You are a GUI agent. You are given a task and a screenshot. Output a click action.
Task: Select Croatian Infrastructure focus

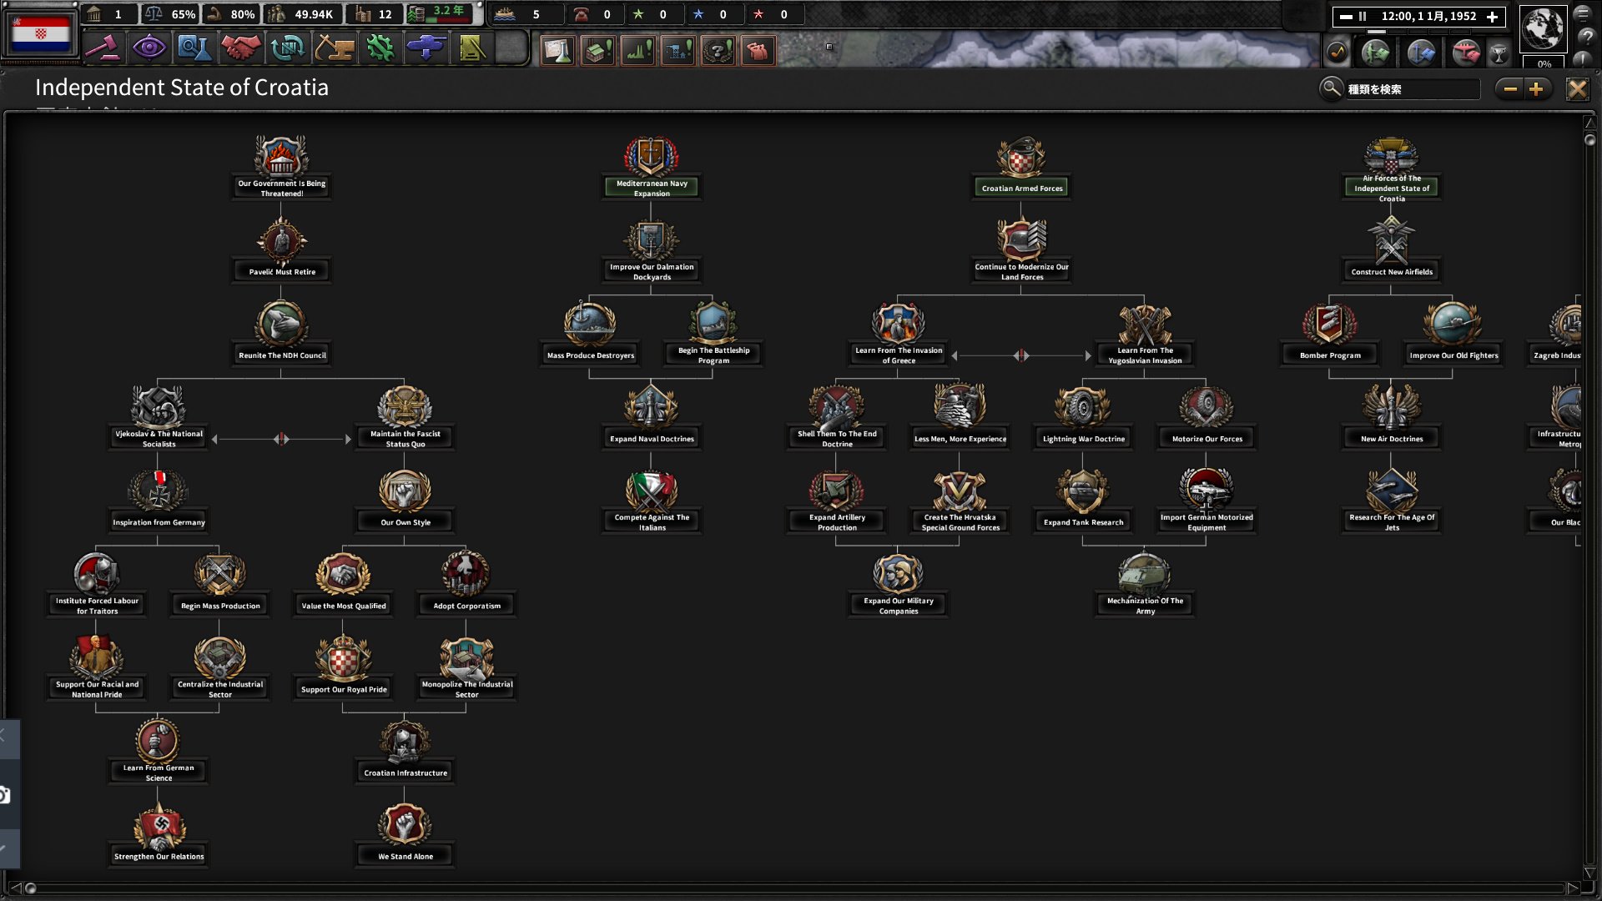(x=406, y=750)
